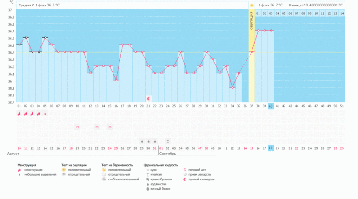Click the sticky fluid icon on September 02
Image resolution: width=358 pixels, height=199 pixels.
pyautogui.click(x=168, y=141)
